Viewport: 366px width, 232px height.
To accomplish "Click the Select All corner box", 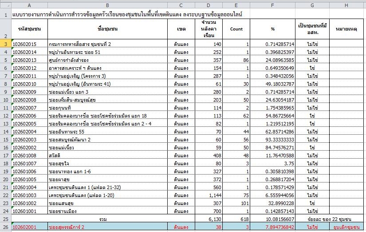I will click(x=5, y=4).
